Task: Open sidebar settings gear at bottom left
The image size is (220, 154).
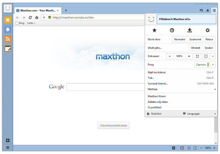Action: click(8, 148)
